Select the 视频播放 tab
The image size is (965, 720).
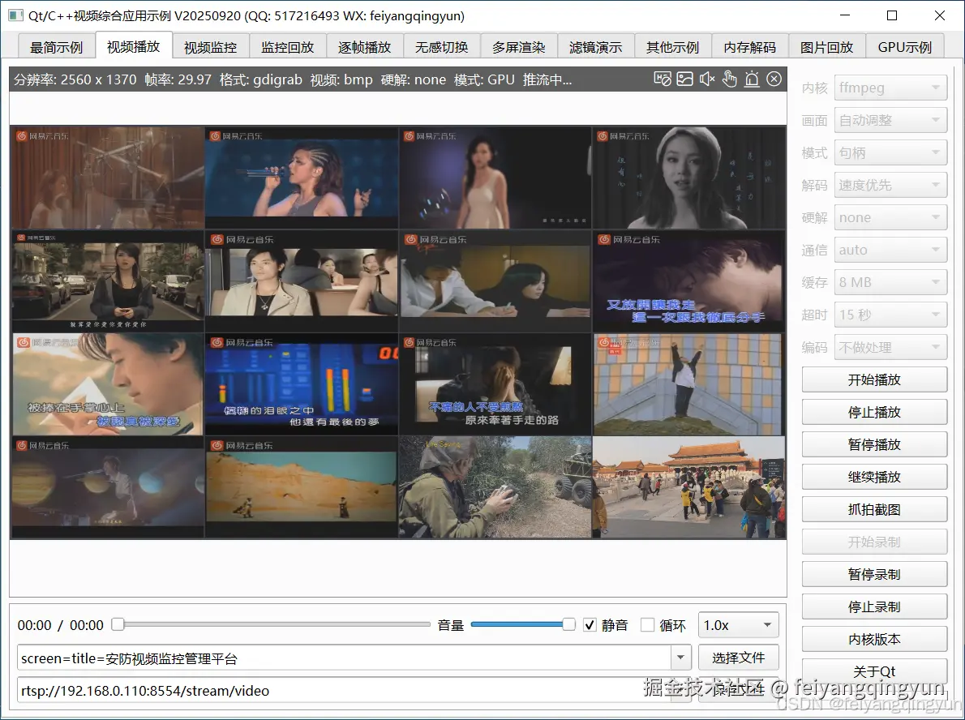[133, 46]
